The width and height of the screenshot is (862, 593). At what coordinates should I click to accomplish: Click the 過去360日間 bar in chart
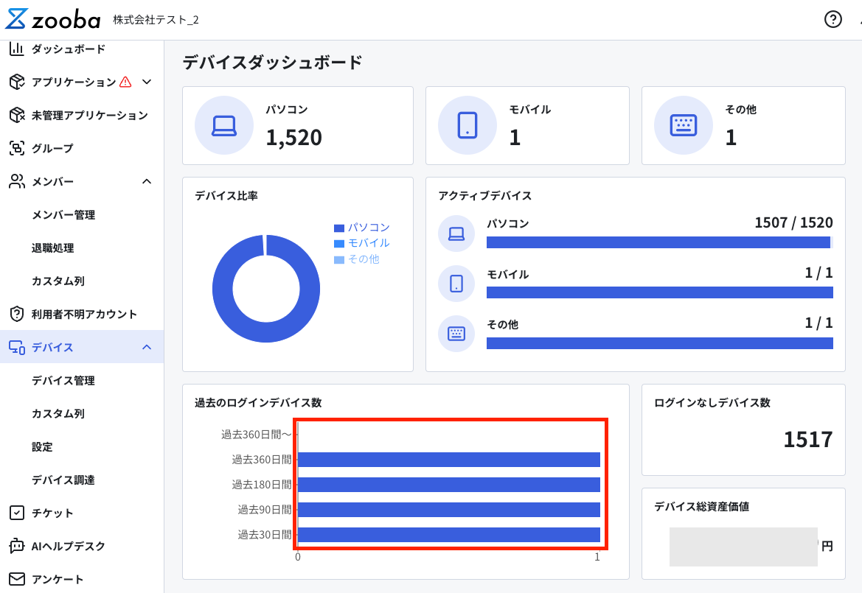pos(448,460)
